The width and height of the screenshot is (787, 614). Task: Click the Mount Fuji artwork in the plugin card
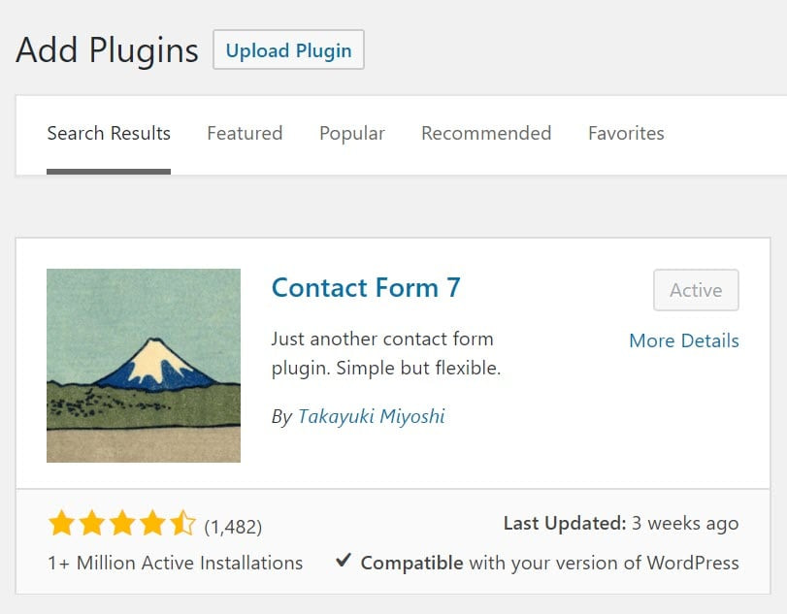pos(143,366)
